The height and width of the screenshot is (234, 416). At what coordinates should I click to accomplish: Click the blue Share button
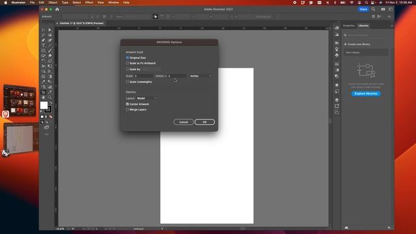(363, 9)
